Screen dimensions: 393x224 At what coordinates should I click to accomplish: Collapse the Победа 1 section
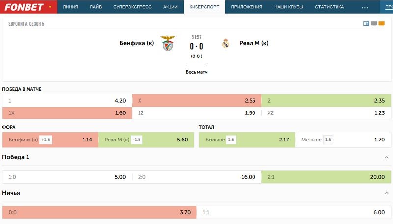pyautogui.click(x=386, y=157)
